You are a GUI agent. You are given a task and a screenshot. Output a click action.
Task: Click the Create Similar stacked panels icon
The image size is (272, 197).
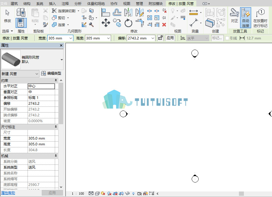click(x=210, y=23)
